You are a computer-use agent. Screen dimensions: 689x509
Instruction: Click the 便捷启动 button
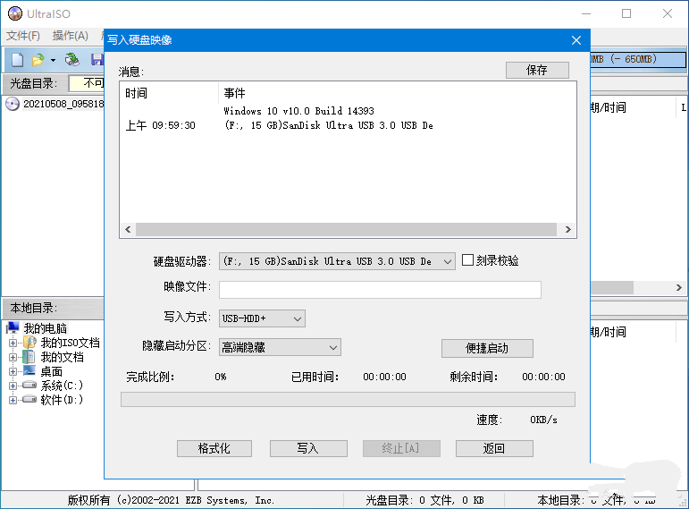coord(487,348)
